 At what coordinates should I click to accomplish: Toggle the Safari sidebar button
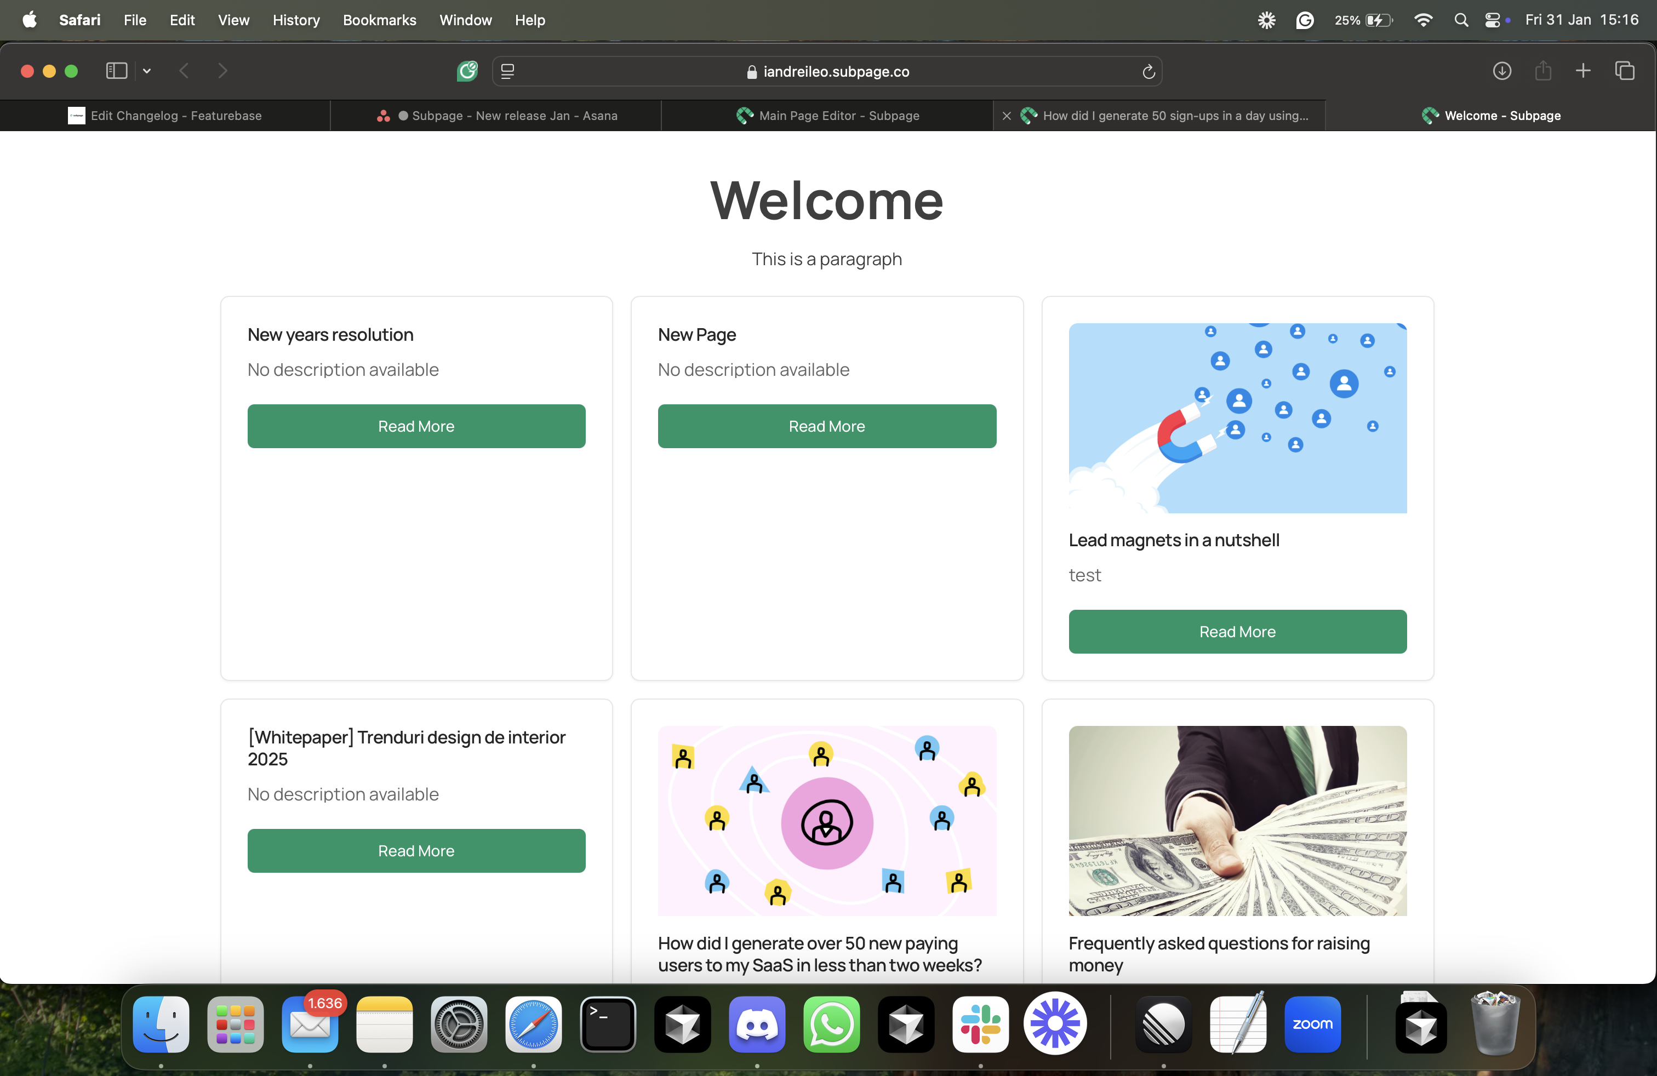116,71
